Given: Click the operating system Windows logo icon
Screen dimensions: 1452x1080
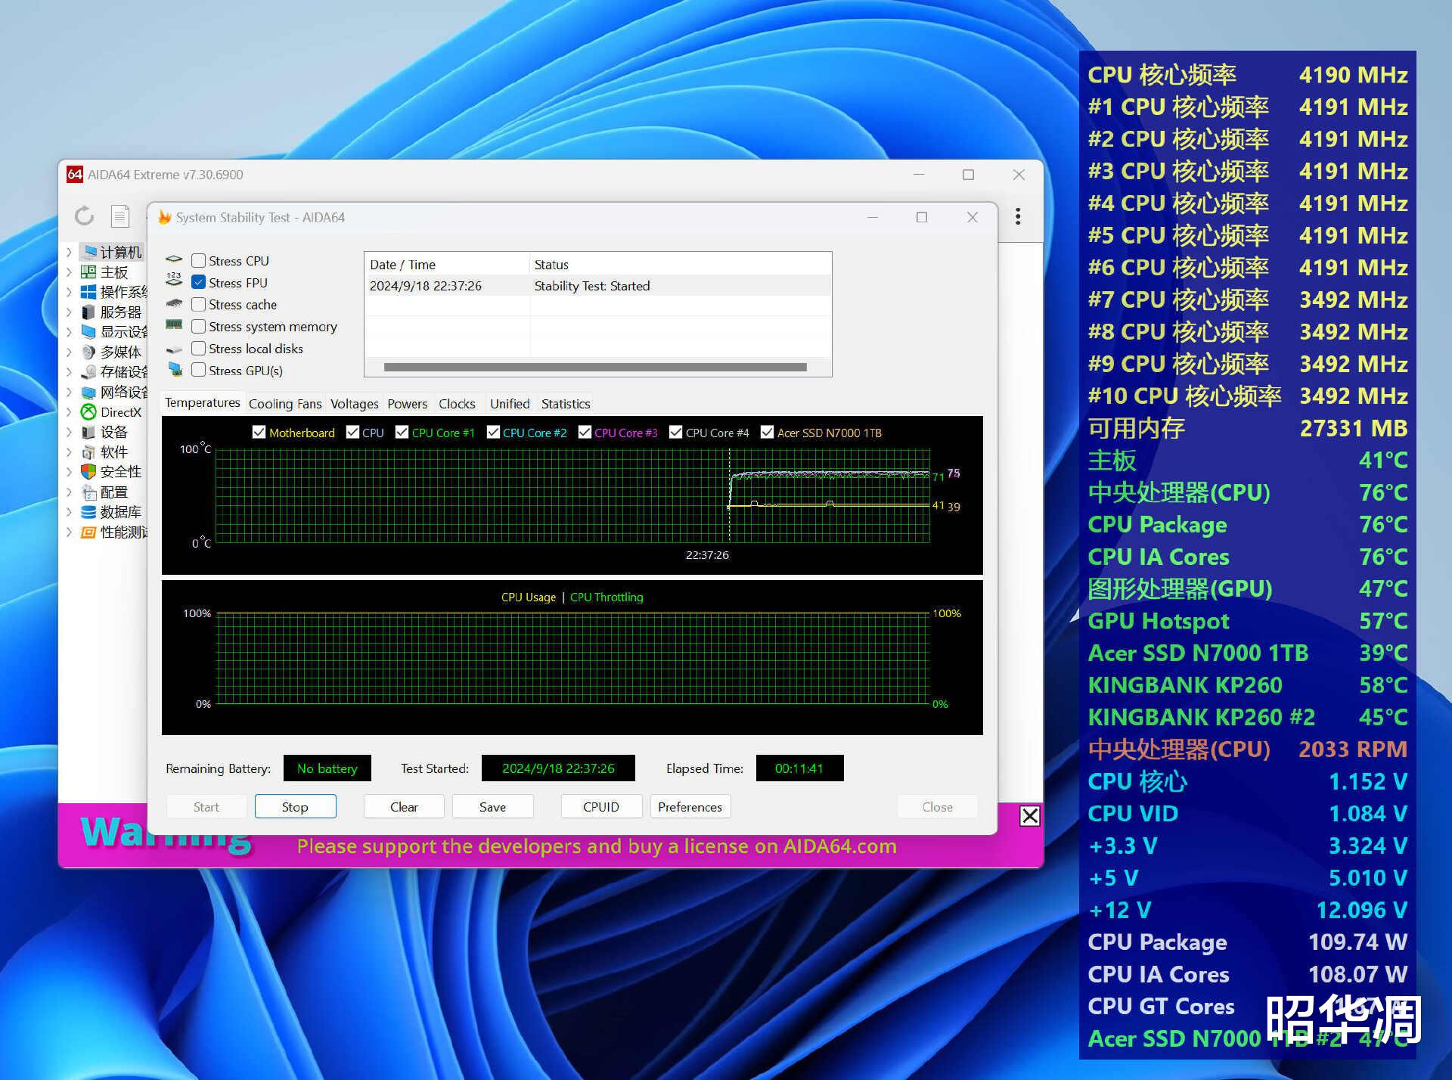Looking at the screenshot, I should pyautogui.click(x=88, y=292).
